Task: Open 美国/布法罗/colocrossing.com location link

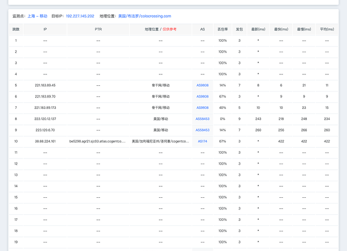Action: point(145,16)
